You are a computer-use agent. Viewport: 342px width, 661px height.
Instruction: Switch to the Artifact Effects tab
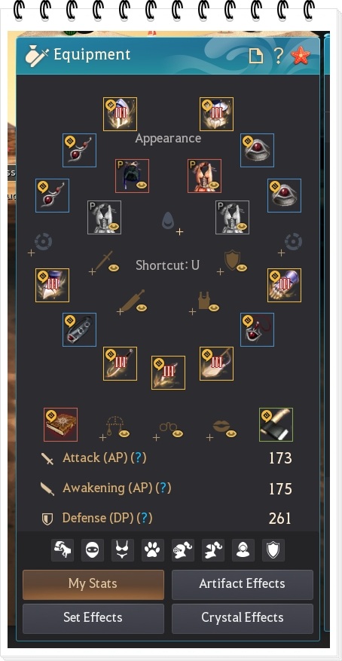click(242, 584)
